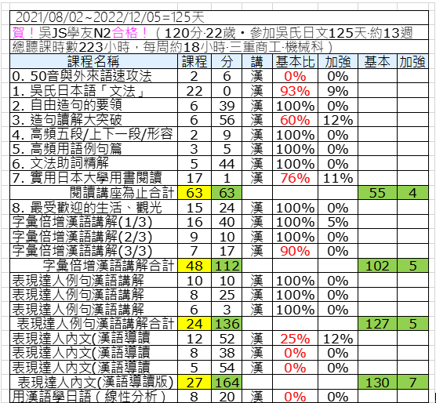This screenshot has height=403, width=436.
Task: Select the 閱讀講座為止合計 subtotal label
Action: (x=93, y=193)
